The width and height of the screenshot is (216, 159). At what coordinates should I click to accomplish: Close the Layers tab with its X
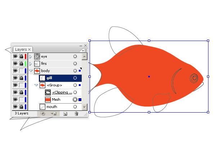click(x=30, y=49)
